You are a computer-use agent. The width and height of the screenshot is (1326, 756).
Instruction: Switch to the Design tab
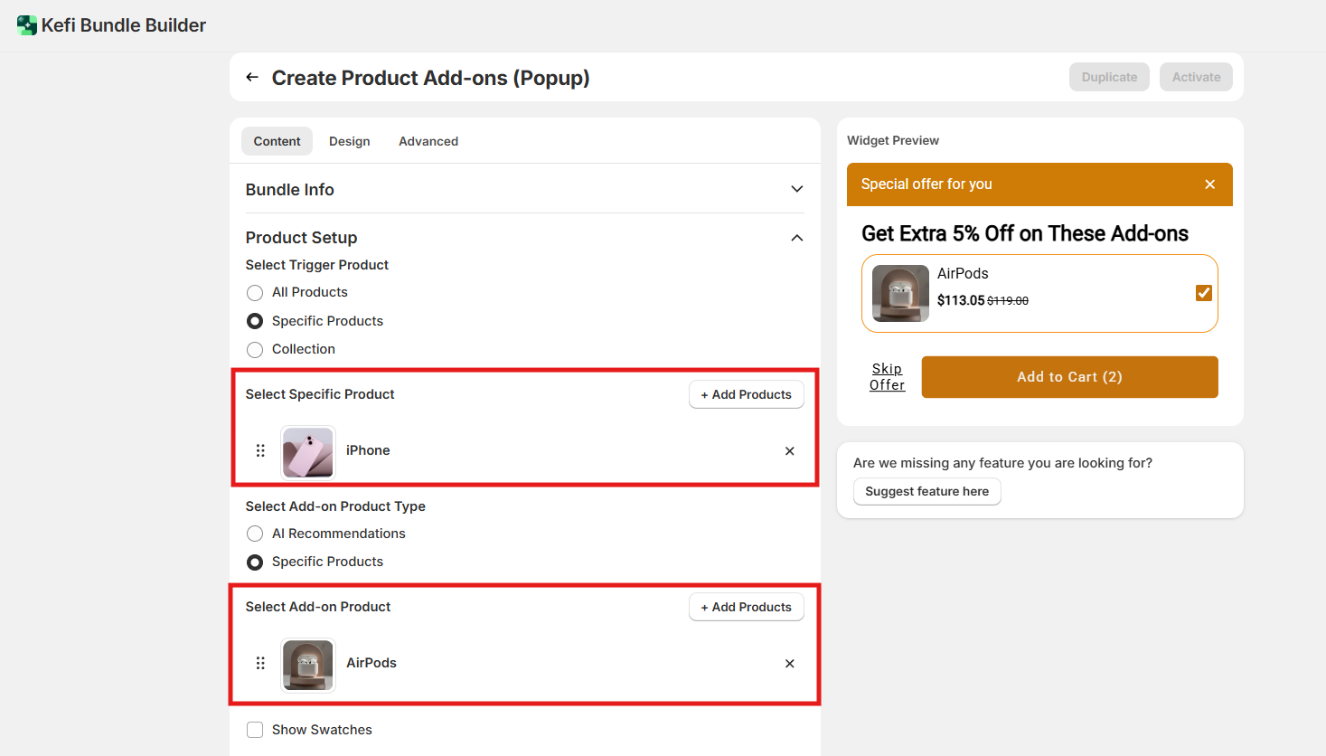click(349, 142)
